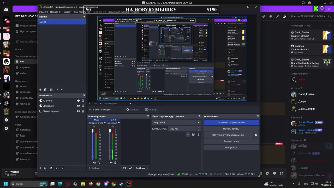This screenshot has width=334, height=188.
Task: Click the Windows Start button
Action: coord(5,184)
